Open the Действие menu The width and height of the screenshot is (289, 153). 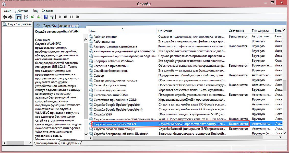tap(22, 11)
